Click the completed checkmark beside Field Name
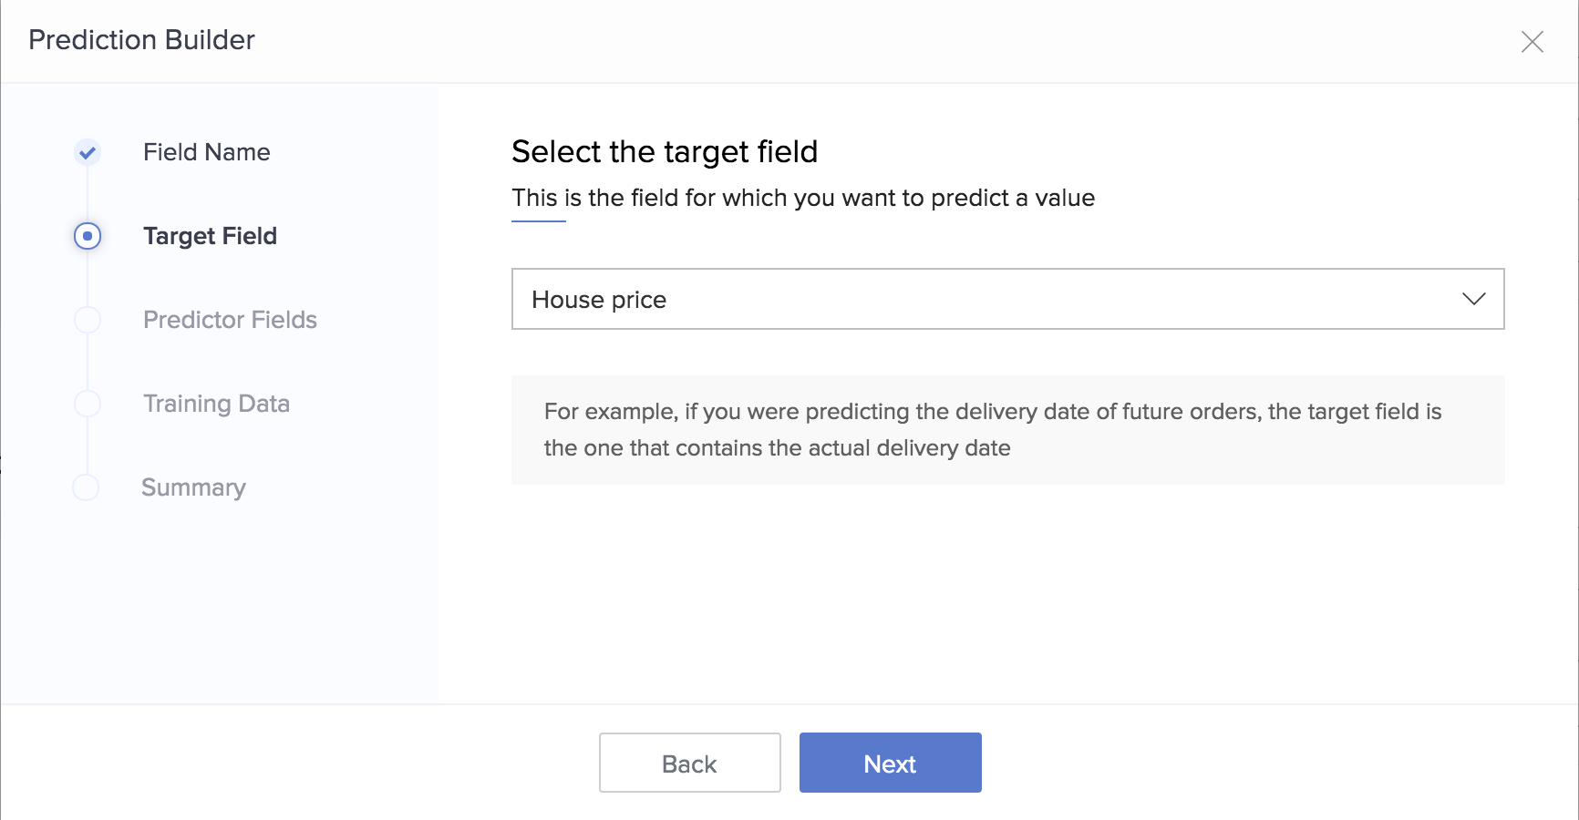Image resolution: width=1579 pixels, height=820 pixels. [88, 152]
